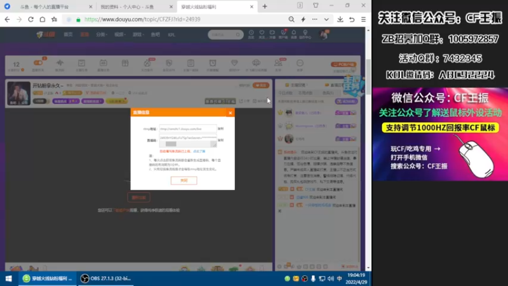The width and height of the screenshot is (508, 286).
Task: Open 直播 in the Douyu navigation
Action: (x=84, y=34)
